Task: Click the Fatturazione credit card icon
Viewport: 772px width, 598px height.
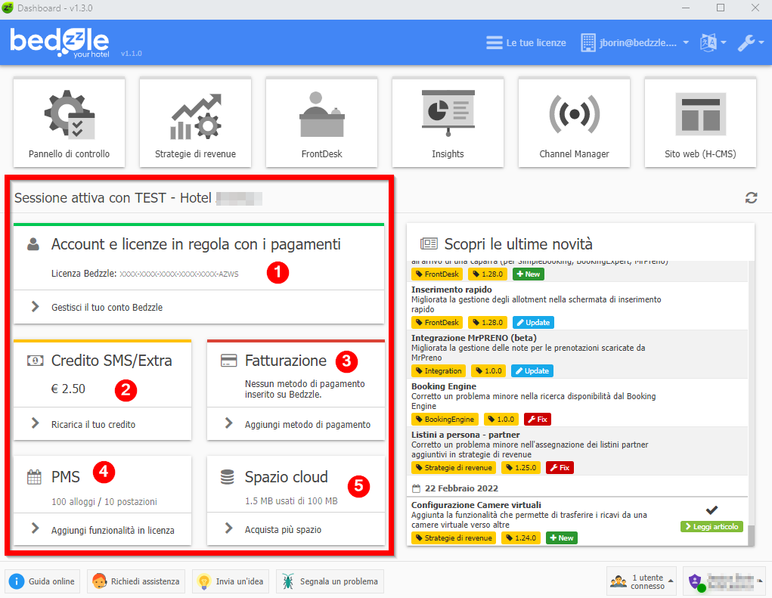Action: pos(229,361)
